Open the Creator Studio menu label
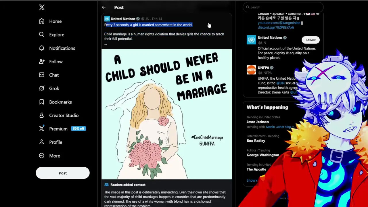Viewport: 368px width, 207px height. [x=64, y=115]
